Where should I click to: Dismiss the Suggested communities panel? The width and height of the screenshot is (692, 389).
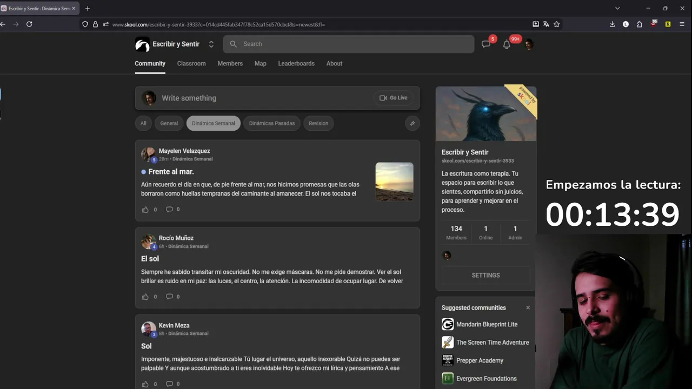coord(528,308)
